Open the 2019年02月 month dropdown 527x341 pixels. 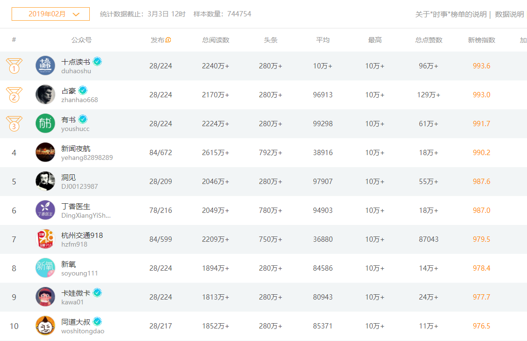pos(50,14)
